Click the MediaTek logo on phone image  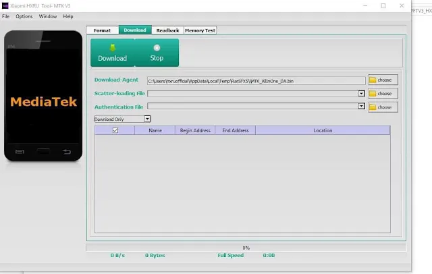click(43, 102)
